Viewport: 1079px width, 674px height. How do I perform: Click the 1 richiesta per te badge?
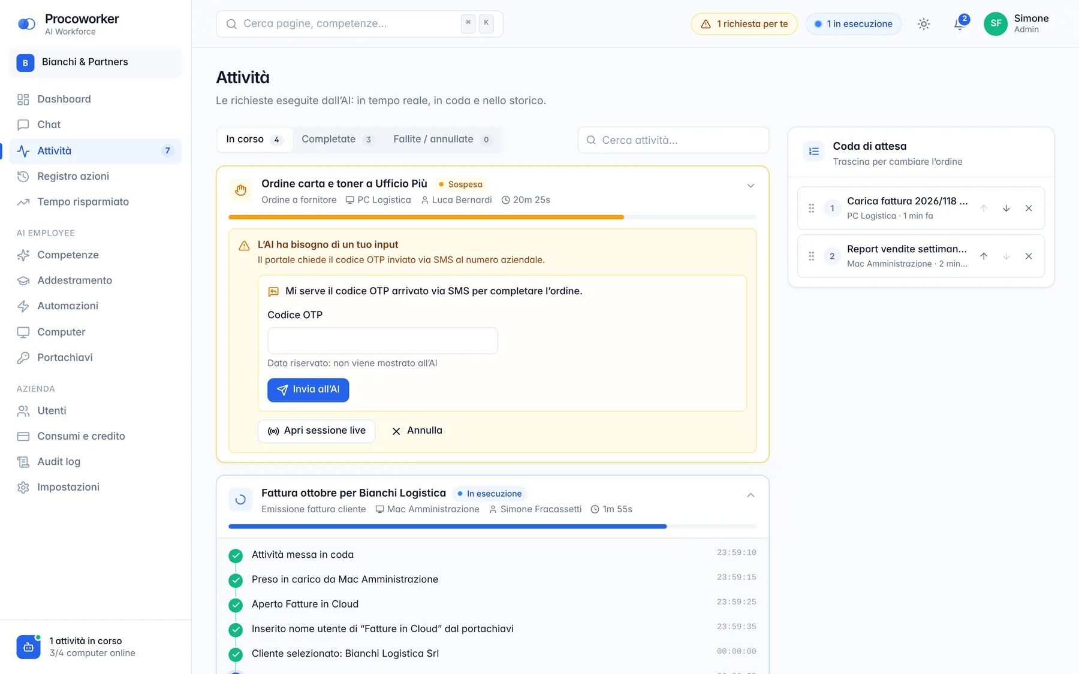(x=745, y=24)
